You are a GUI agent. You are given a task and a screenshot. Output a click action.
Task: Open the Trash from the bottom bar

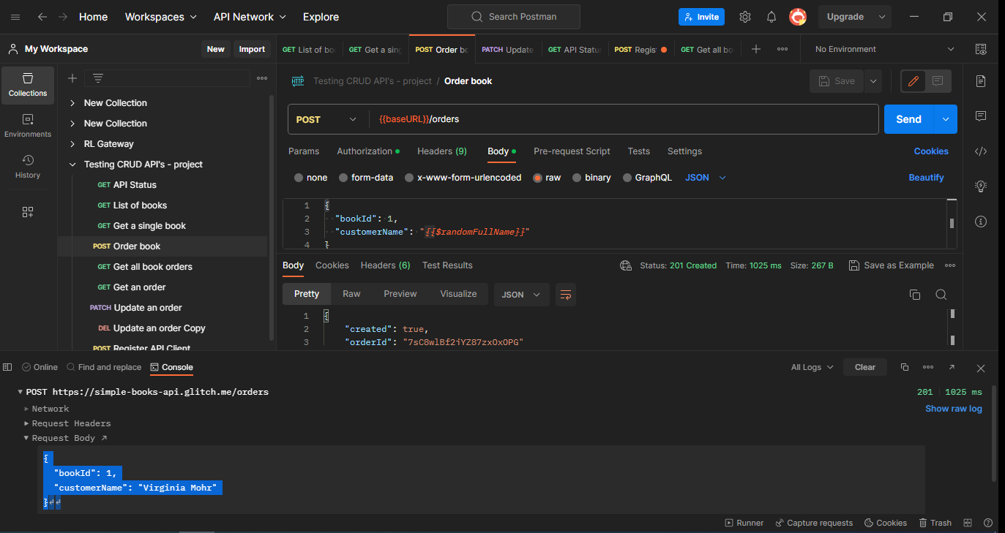[x=935, y=522]
